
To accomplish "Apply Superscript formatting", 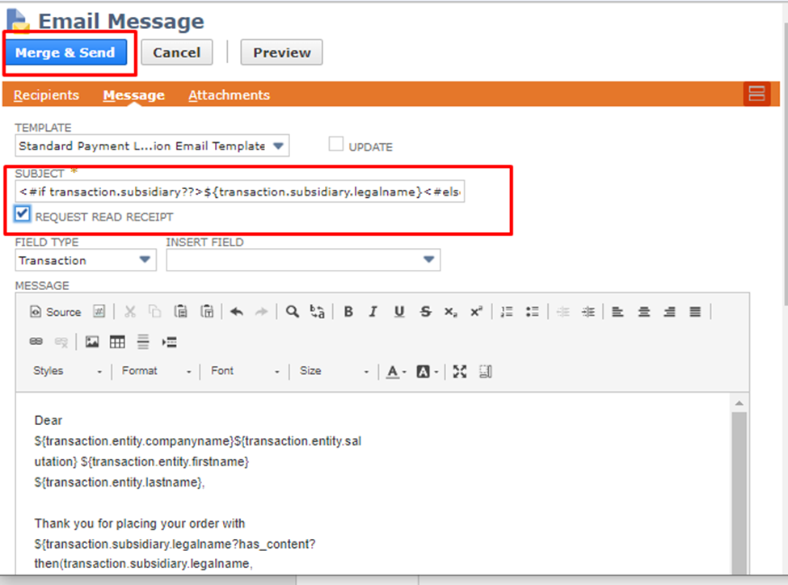I will 476,312.
